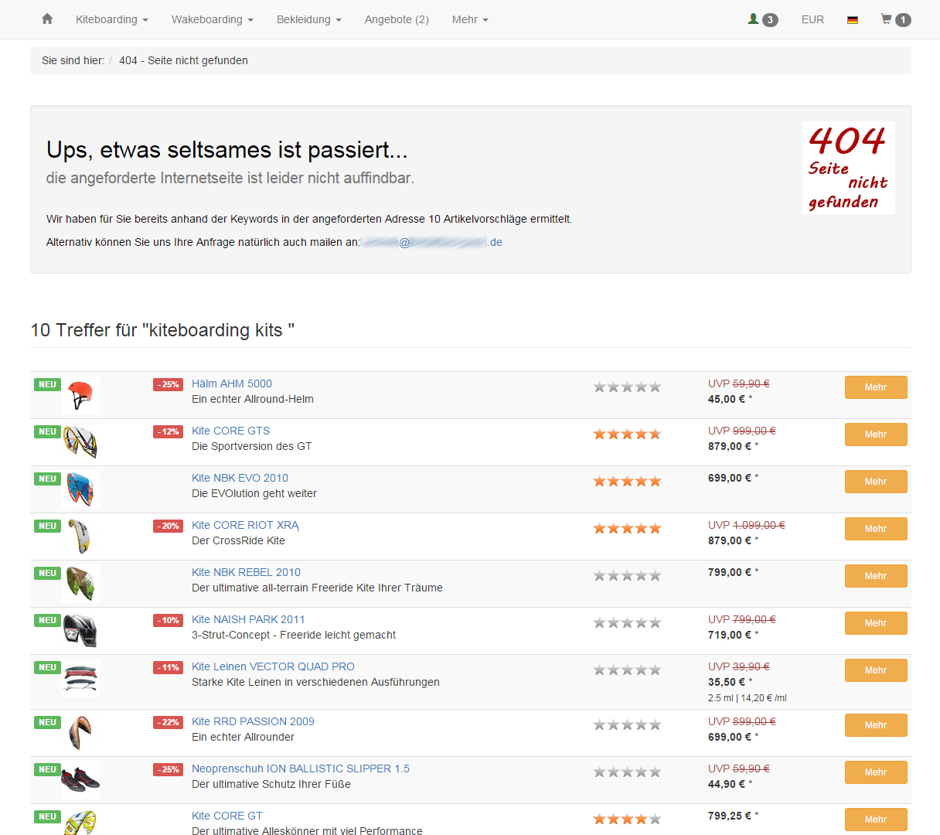Screen dimensions: 940x835
Task: Click the blurred contact email address link
Action: tap(431, 242)
